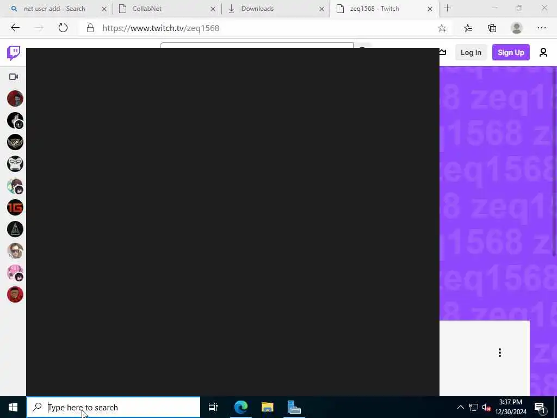Viewport: 557px width, 418px height.
Task: Close the Downloads tab
Action: (x=321, y=9)
